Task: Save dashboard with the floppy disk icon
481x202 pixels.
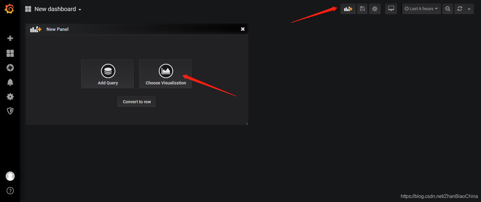Action: point(362,9)
